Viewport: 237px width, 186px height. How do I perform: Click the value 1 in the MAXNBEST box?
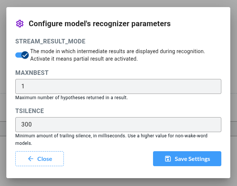(x=23, y=86)
